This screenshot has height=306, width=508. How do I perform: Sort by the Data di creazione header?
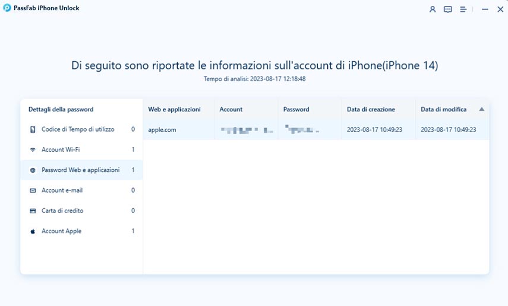(x=371, y=109)
